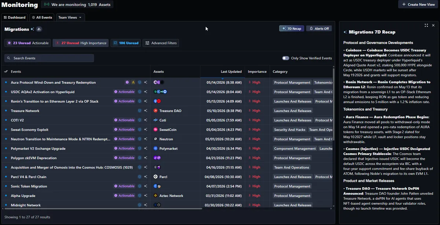Viewport: 440px width, 225px height.
Task: Toggle Only Show Verified Events switch
Action: pos(285,58)
